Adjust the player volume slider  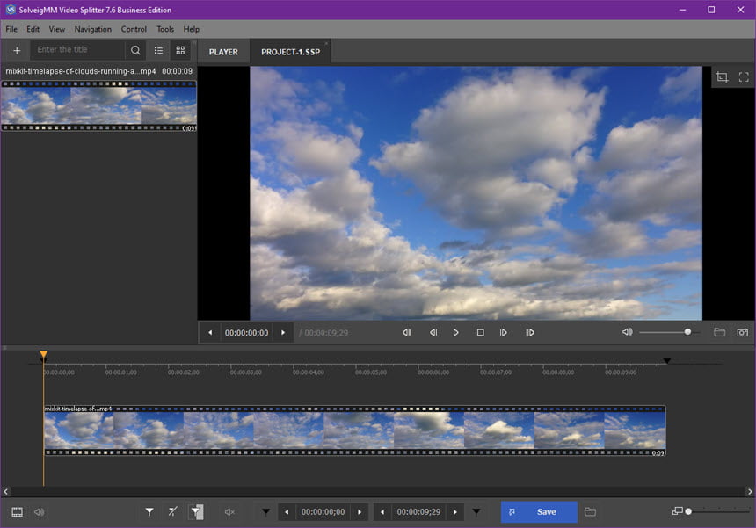click(x=670, y=332)
